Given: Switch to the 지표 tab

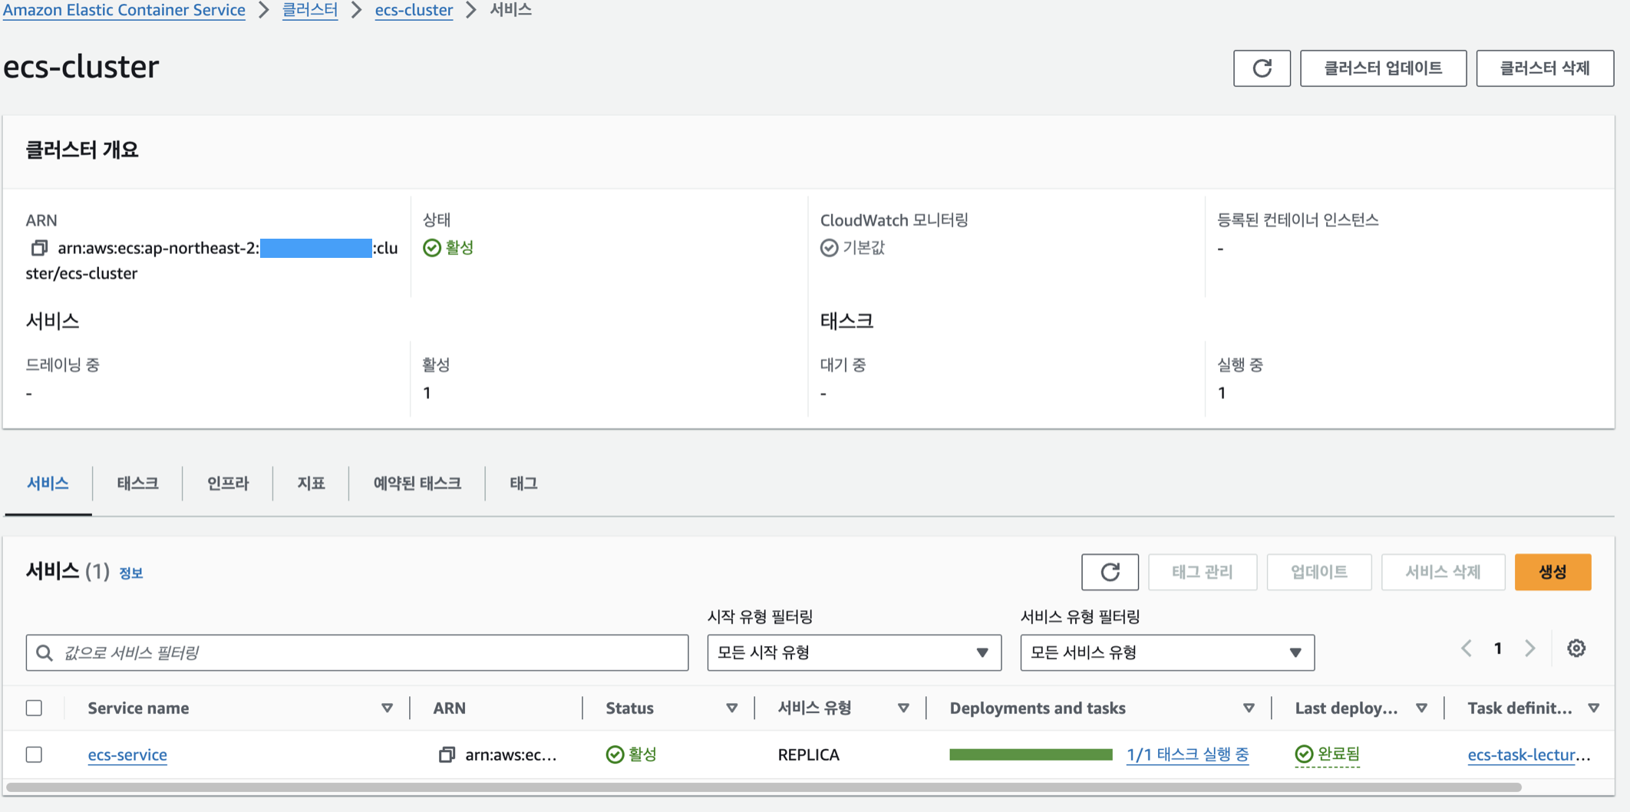Looking at the screenshot, I should click(311, 483).
